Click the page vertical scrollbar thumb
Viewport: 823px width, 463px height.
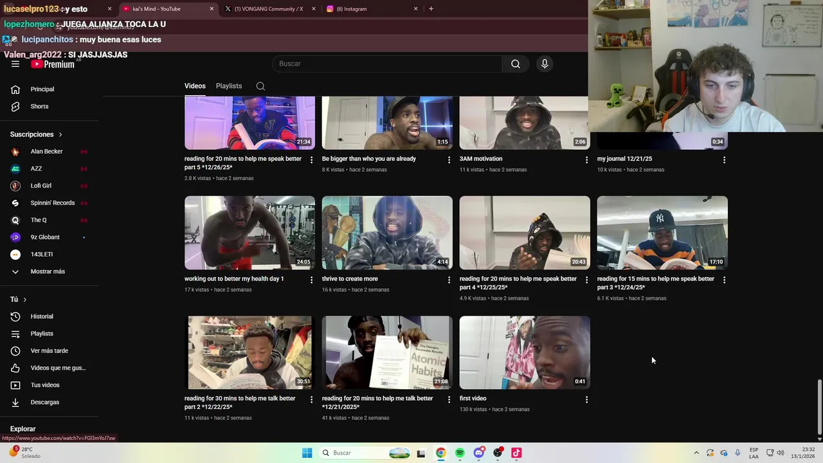(x=818, y=406)
